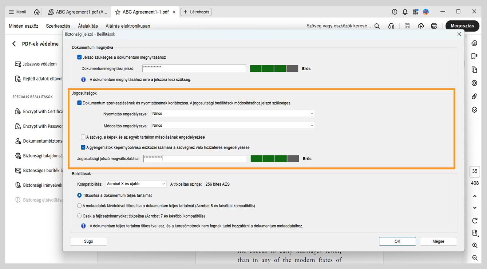Open the page thumbnails copy icon
Viewport: 487px width, 269px height.
pyautogui.click(x=474, y=70)
